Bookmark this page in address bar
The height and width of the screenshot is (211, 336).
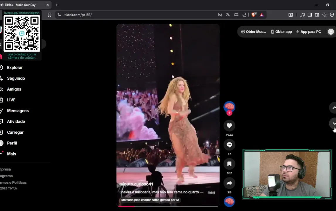tap(50, 15)
